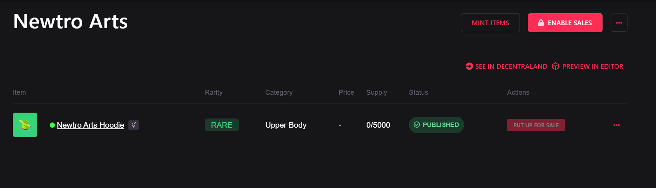Click the Rarity column header
The width and height of the screenshot is (656, 188).
214,93
